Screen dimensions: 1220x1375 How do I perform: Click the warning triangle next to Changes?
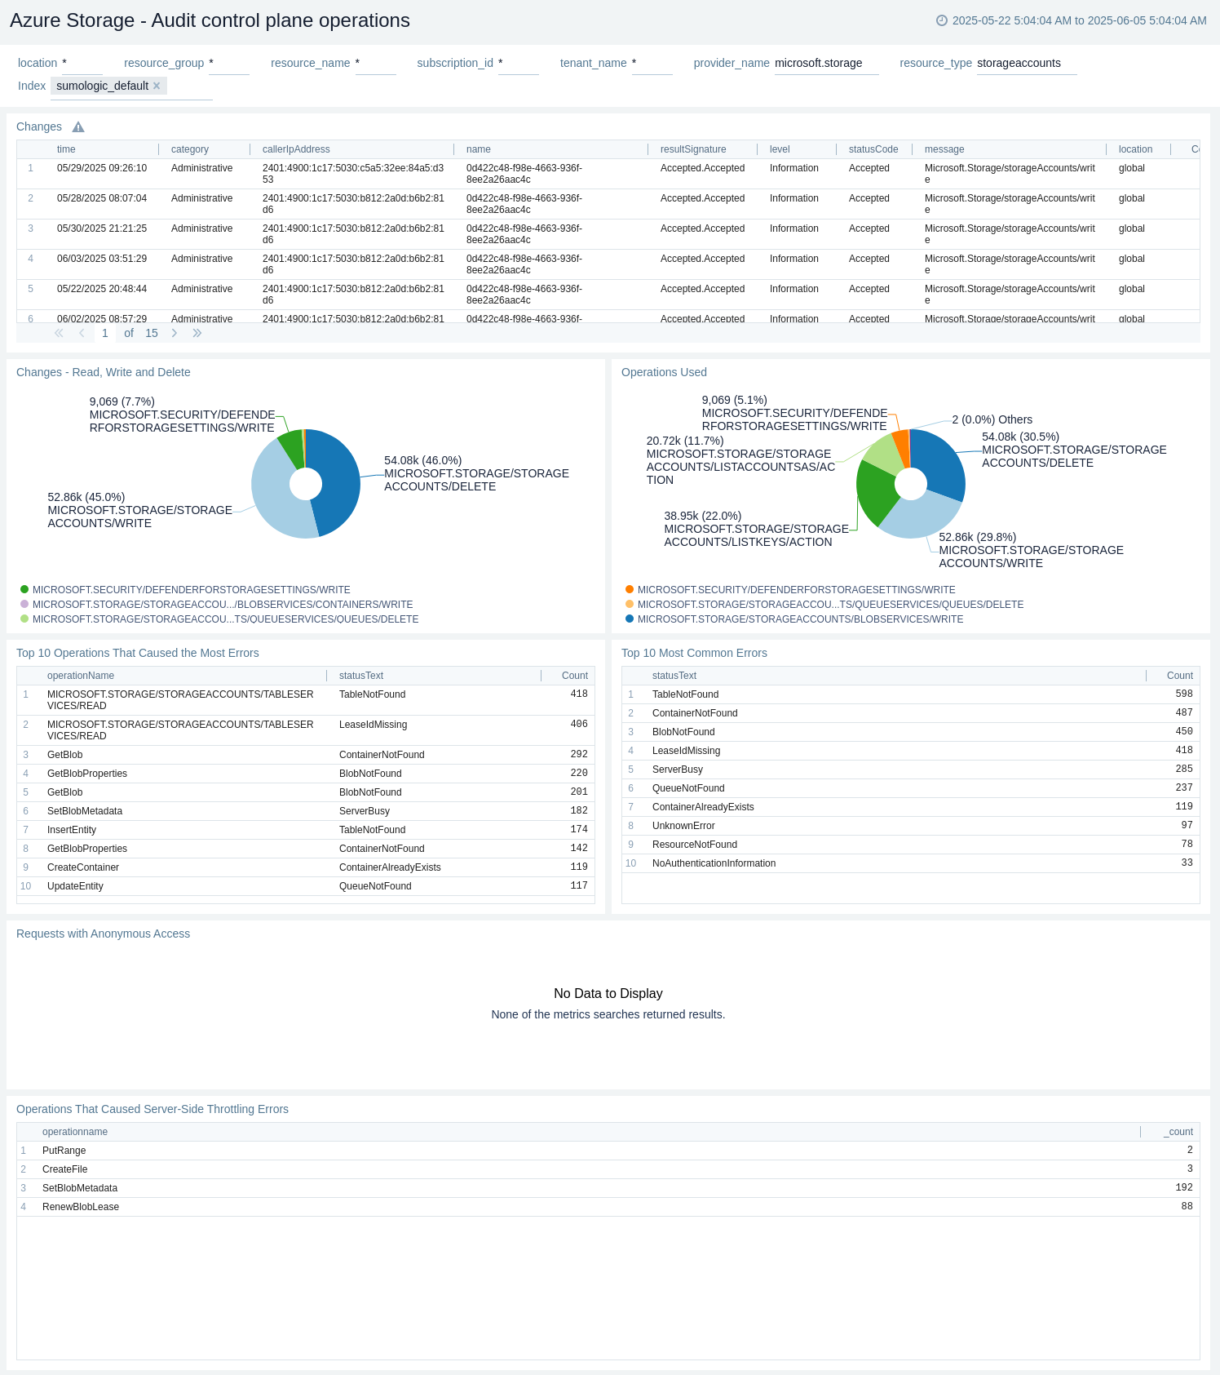click(x=78, y=127)
